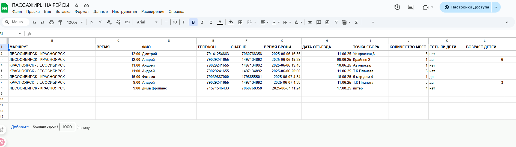Image resolution: width=516 pixels, height=147 pixels.
Task: Open the Вид menu
Action: 47,11
